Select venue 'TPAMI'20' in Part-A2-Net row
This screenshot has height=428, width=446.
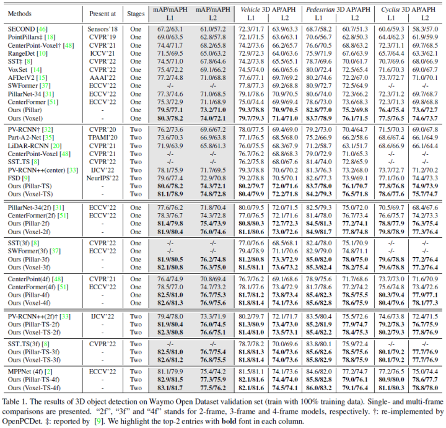(x=102, y=138)
